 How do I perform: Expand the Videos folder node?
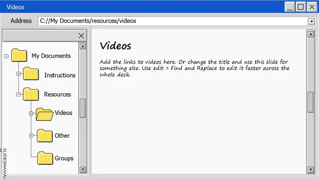(x=31, y=114)
